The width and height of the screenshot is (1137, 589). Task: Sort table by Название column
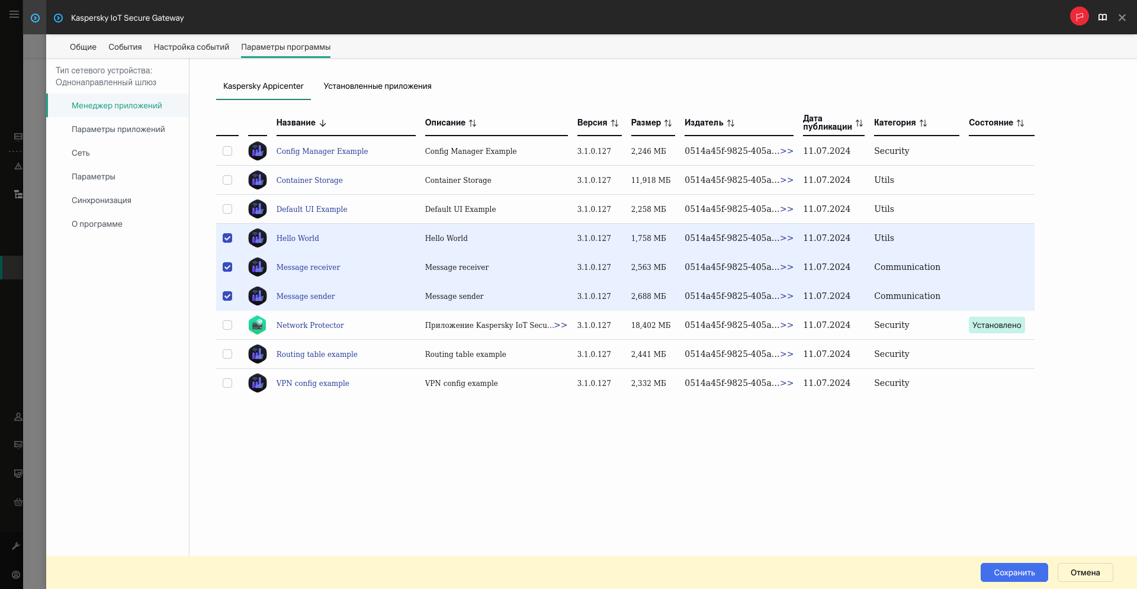tap(301, 123)
